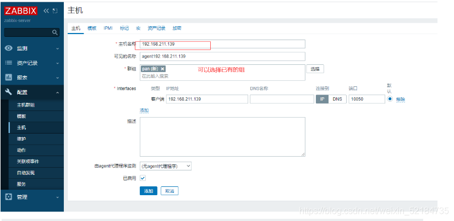
Task: Click the chart icon for 报表
Action: [x=9, y=78]
